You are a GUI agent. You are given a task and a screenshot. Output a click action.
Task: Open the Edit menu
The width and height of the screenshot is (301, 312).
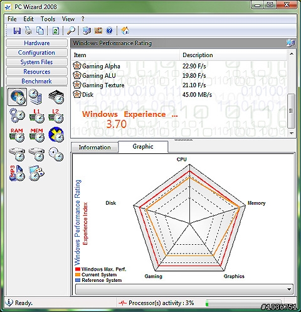coord(28,19)
